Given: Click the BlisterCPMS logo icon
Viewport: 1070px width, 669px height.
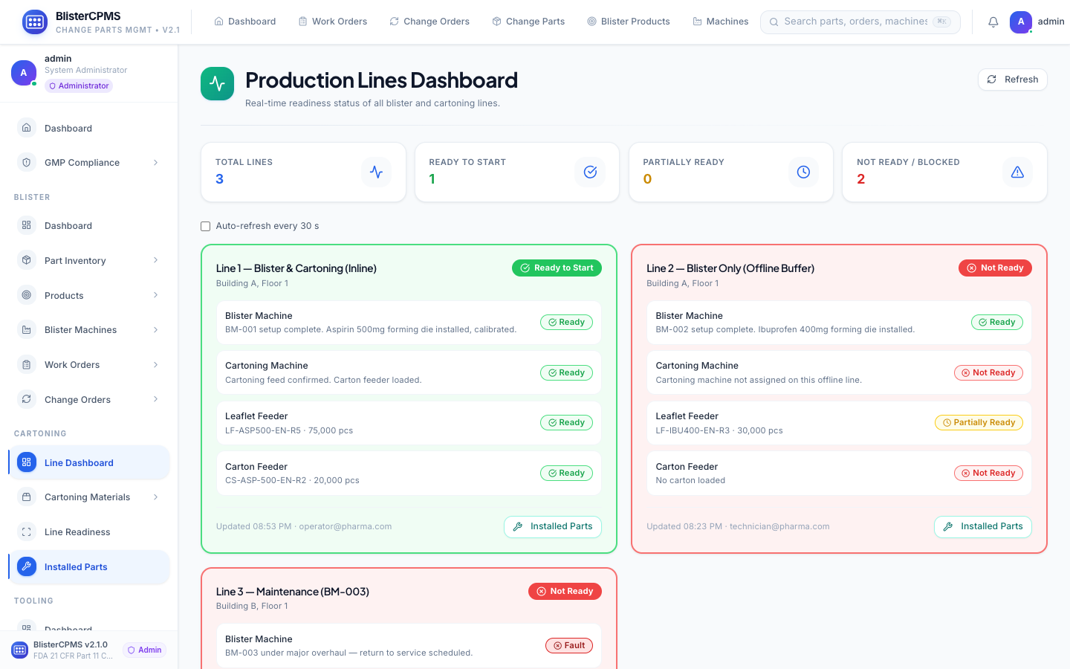Looking at the screenshot, I should (35, 22).
